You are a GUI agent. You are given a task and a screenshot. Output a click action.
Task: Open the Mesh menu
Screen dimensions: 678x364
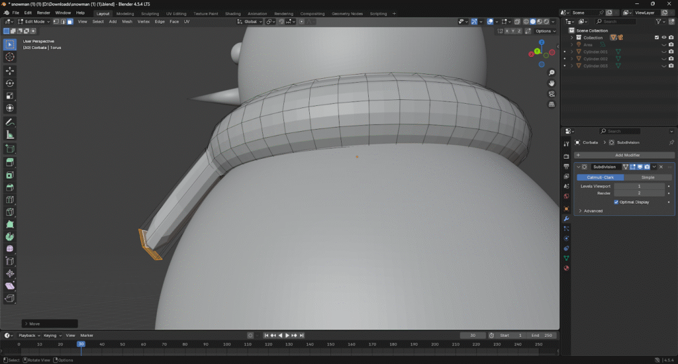[126, 22]
